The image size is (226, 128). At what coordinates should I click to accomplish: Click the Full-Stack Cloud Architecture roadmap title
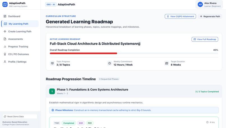(95, 44)
